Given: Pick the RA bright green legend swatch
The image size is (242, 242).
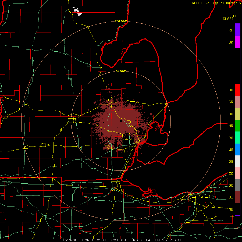Looking at the screenshot, I should coord(237,138).
